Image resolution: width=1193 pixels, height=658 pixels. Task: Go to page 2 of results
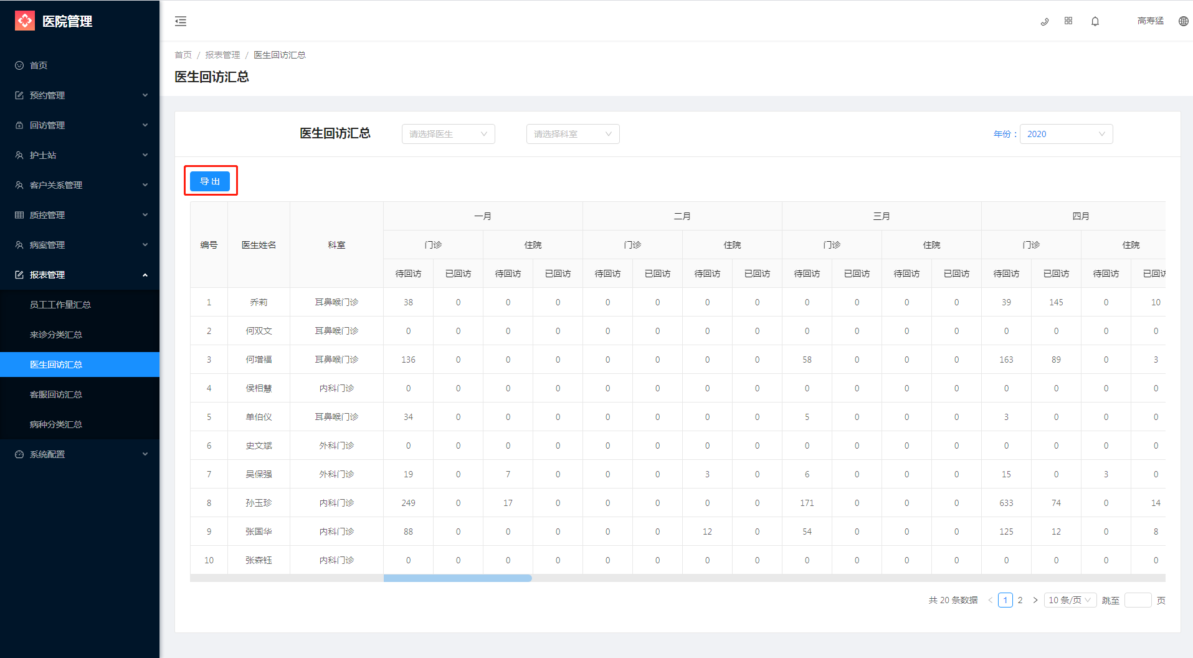pos(1020,600)
